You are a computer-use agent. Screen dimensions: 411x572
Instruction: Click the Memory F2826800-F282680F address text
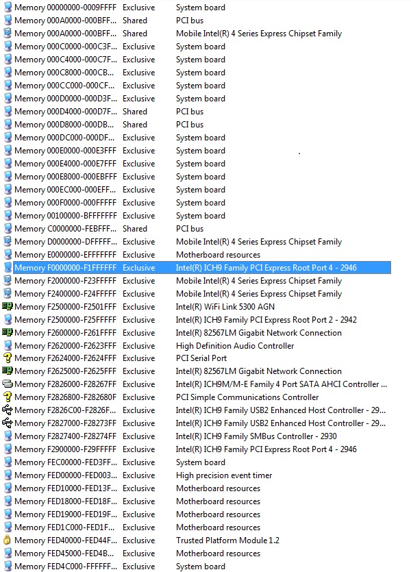(66, 397)
